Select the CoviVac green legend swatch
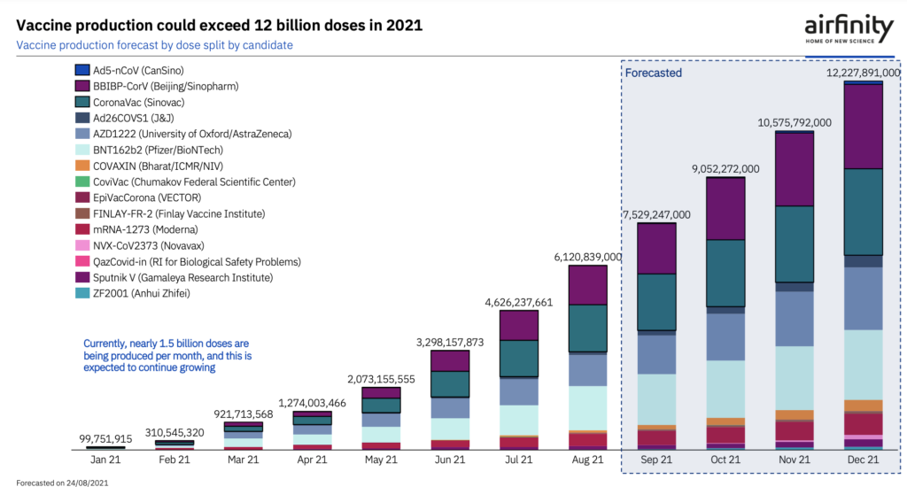This screenshot has width=907, height=487. [x=82, y=182]
